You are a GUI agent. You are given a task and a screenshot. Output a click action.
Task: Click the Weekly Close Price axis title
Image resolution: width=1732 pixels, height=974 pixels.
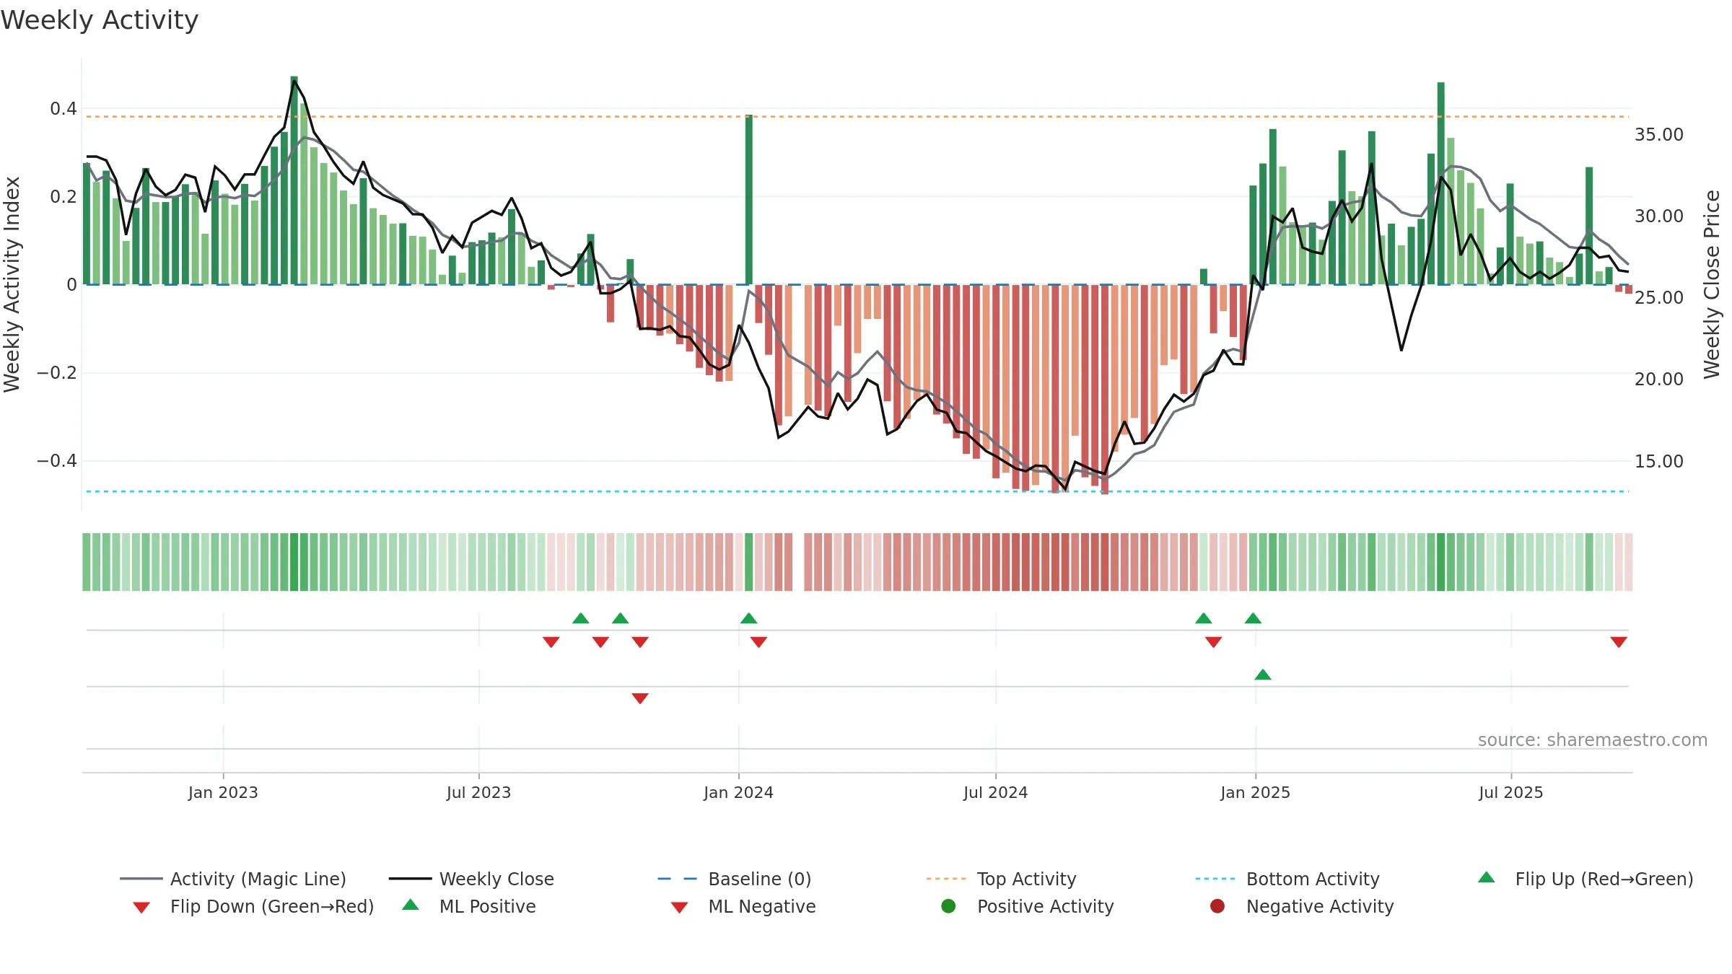click(x=1712, y=284)
